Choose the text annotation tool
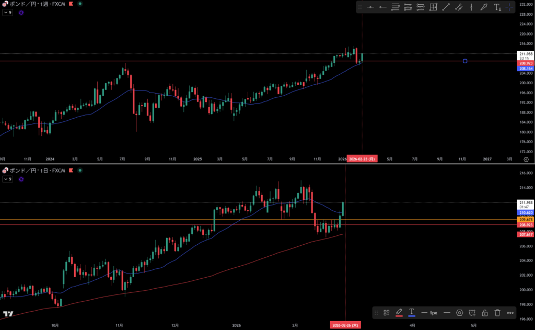The image size is (535, 330). click(x=497, y=7)
